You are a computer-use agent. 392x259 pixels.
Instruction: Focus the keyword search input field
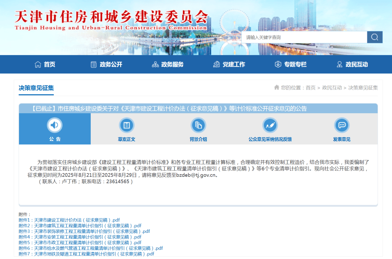304,37
